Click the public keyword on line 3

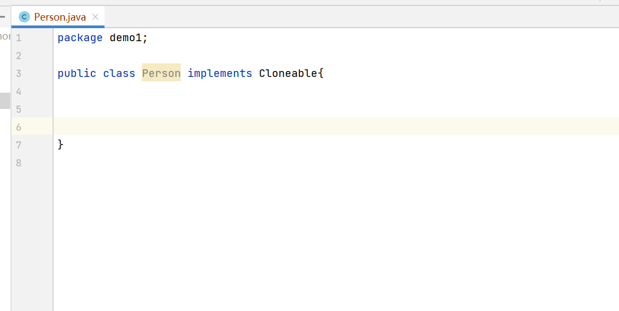77,74
